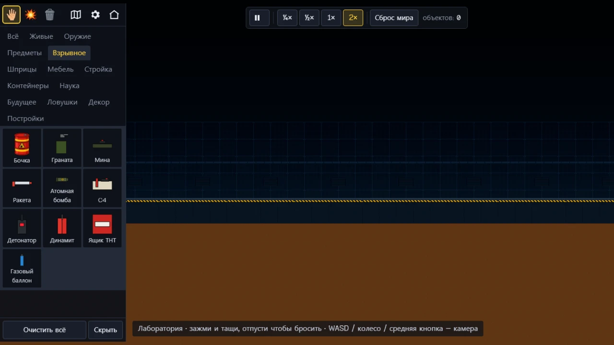Image resolution: width=614 pixels, height=345 pixels.
Task: Pick the Детонатор item
Action: (x=22, y=228)
